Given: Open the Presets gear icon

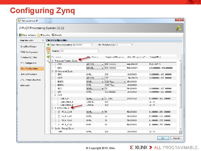Looking at the screenshot, I should click(53, 35).
